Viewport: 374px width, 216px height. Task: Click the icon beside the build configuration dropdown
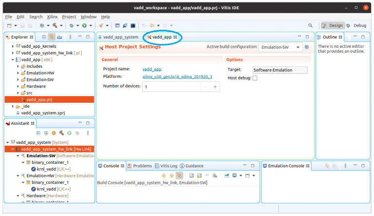[x=307, y=47]
